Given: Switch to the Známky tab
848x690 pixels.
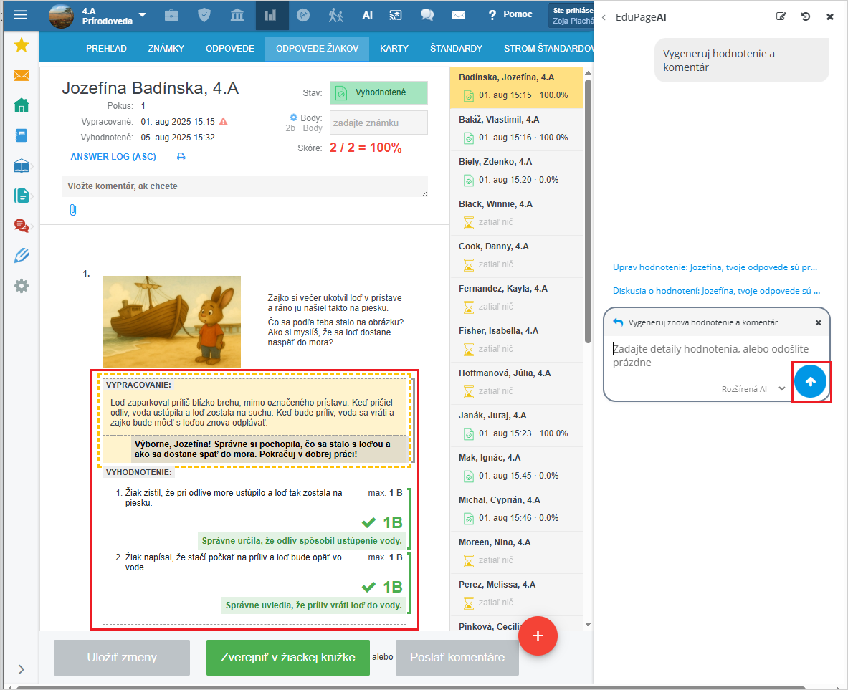Looking at the screenshot, I should (x=166, y=49).
